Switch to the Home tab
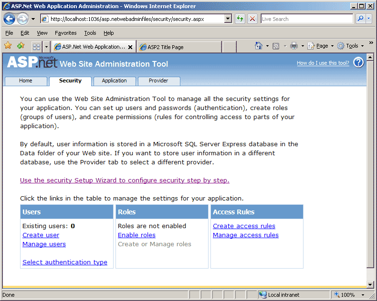This screenshot has width=377, height=301. tap(26, 81)
